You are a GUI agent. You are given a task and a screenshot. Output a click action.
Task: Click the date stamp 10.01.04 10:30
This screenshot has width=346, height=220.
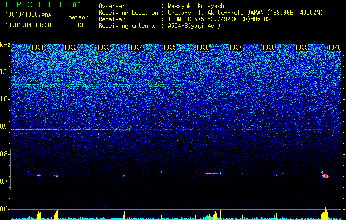point(28,25)
